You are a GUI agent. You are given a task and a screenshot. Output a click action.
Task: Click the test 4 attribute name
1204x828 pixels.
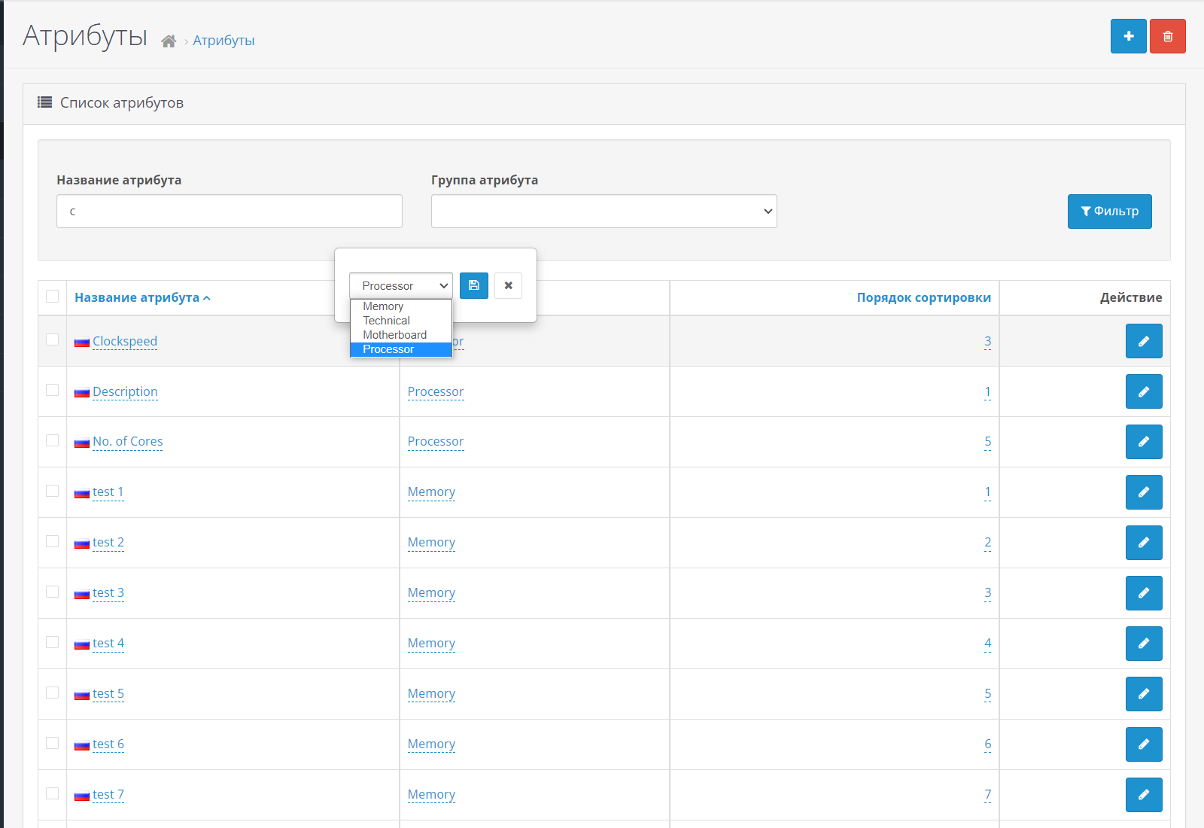108,643
